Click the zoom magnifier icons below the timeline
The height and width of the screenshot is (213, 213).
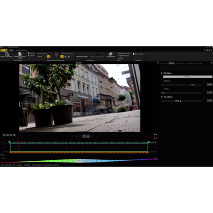tap(3, 155)
